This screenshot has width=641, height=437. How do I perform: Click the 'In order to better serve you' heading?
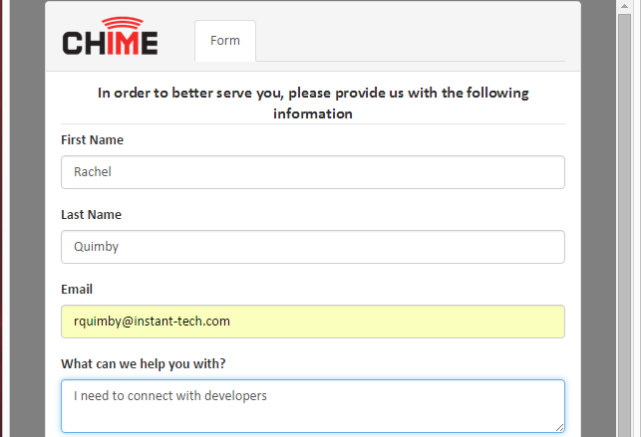point(313,104)
